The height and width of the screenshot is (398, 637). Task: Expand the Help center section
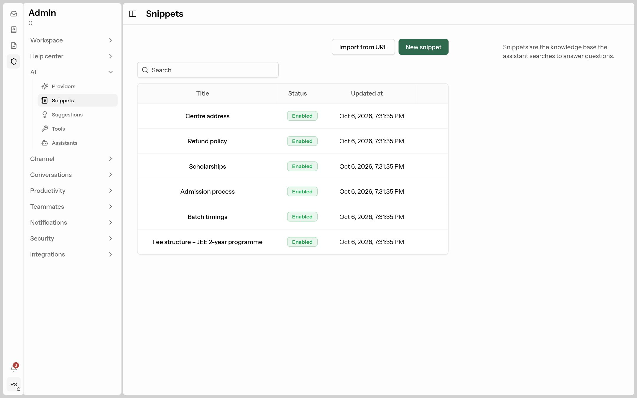pyautogui.click(x=71, y=56)
